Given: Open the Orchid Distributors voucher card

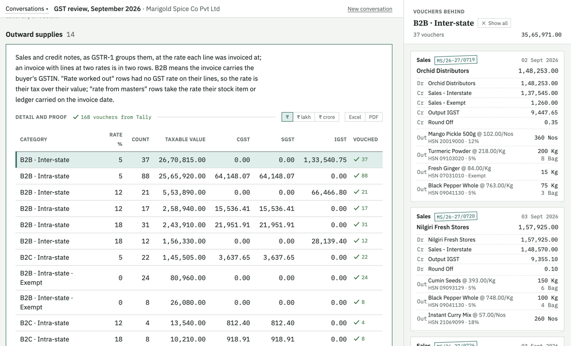Looking at the screenshot, I should [487, 126].
